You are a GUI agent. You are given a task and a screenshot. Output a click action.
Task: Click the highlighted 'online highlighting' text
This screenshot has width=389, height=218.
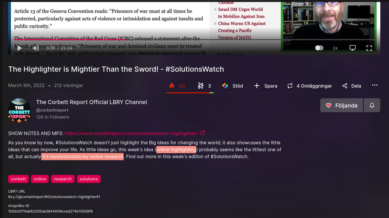click(176, 149)
